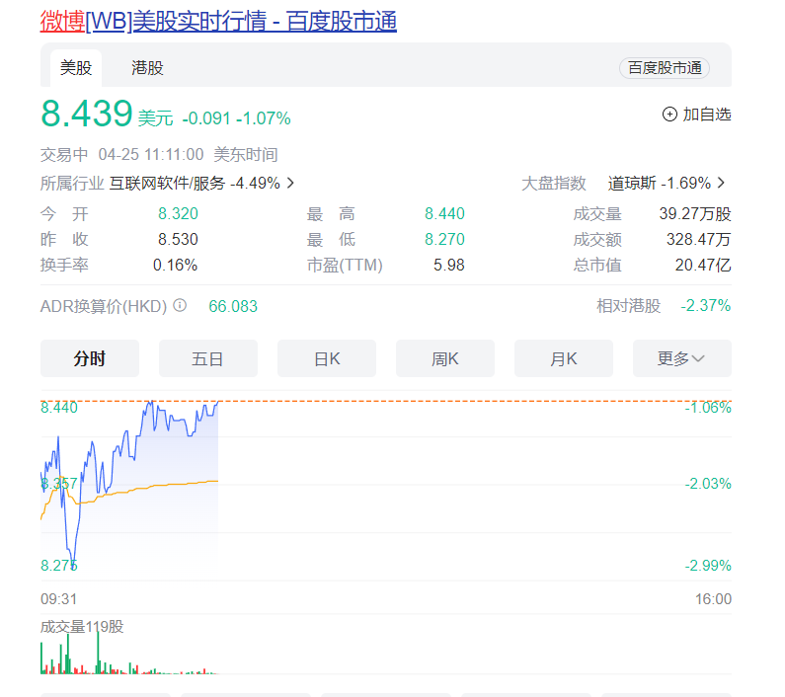
Task: Select the 分时 chart tab
Action: tap(90, 358)
